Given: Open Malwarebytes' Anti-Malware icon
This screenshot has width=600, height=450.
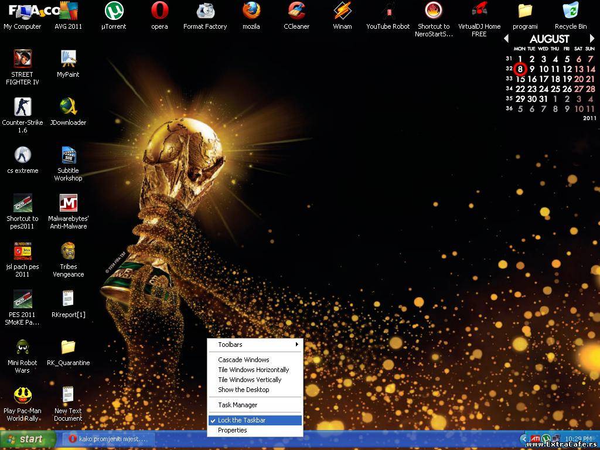Looking at the screenshot, I should tap(68, 212).
